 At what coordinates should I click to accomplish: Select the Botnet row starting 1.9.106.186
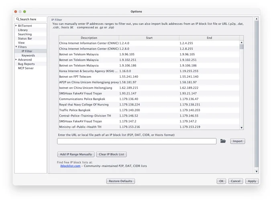[149, 65]
